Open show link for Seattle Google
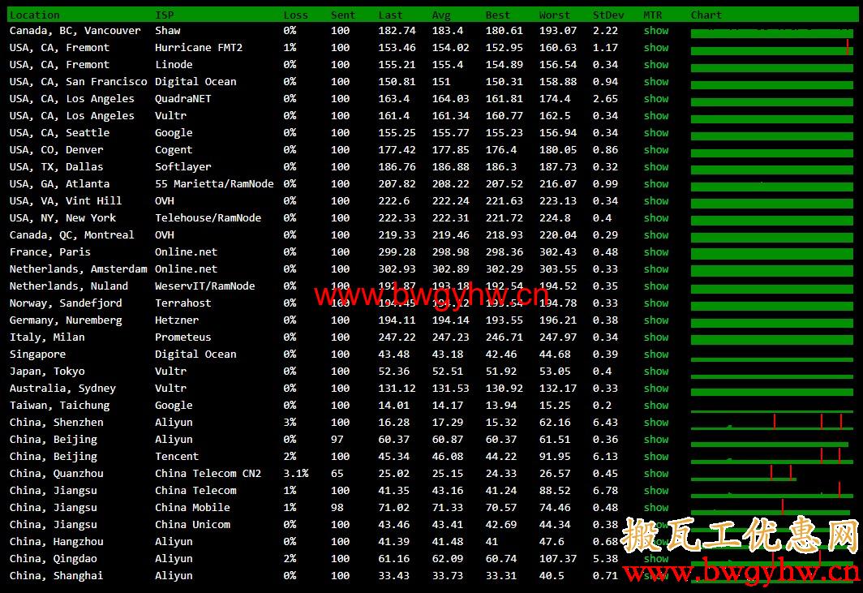863x593 pixels. point(656,133)
